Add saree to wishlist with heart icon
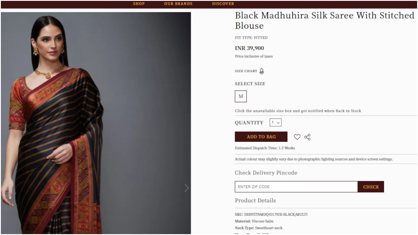 pos(297,137)
